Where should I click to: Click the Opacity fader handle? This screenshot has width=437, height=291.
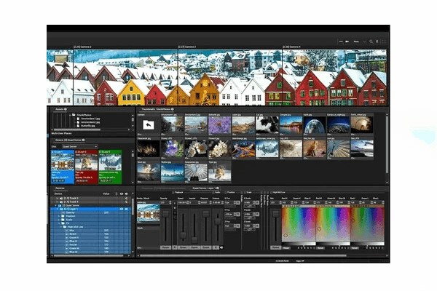pyautogui.click(x=165, y=214)
